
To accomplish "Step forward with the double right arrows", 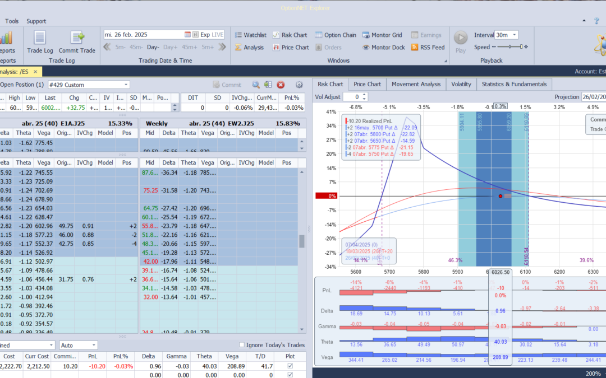I will pyautogui.click(x=222, y=47).
